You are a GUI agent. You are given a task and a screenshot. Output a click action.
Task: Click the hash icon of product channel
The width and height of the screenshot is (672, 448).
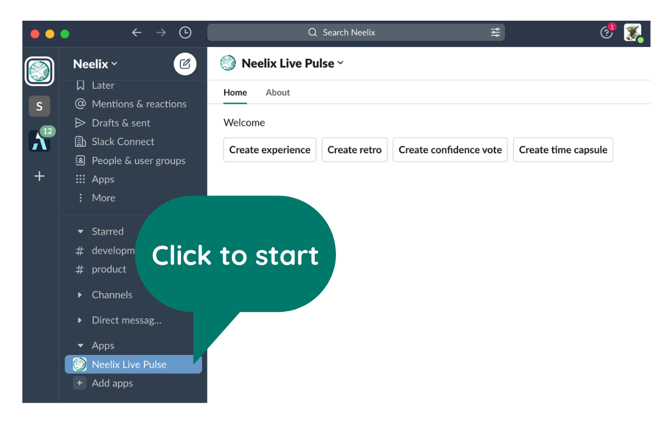[80, 269]
